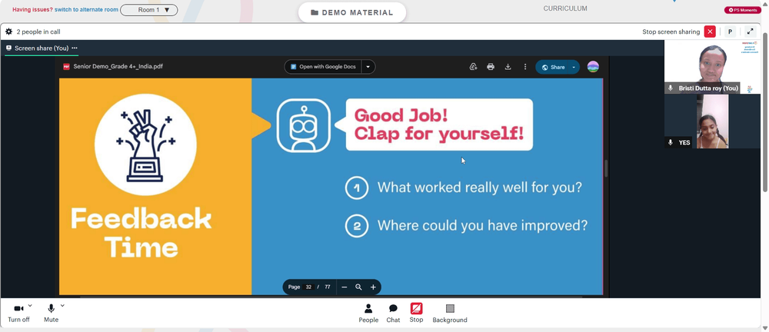Download the PDF file
This screenshot has width=769, height=332.
pos(508,67)
